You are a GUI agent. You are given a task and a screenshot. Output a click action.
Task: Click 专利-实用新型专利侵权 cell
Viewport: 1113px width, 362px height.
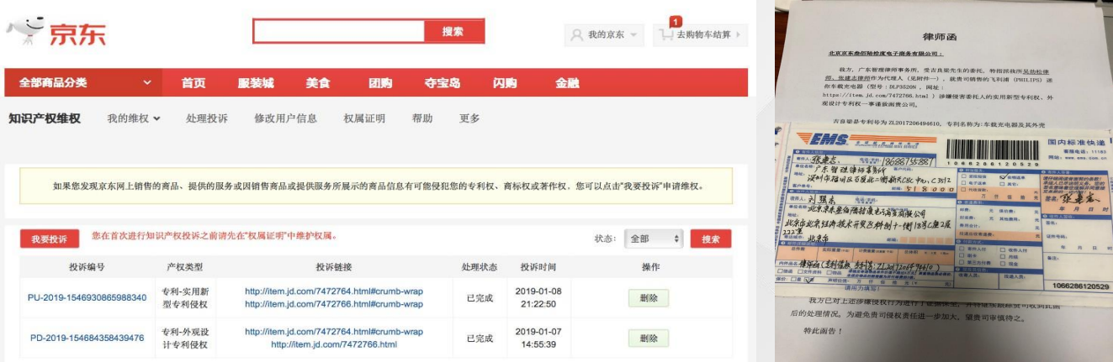[186, 297]
